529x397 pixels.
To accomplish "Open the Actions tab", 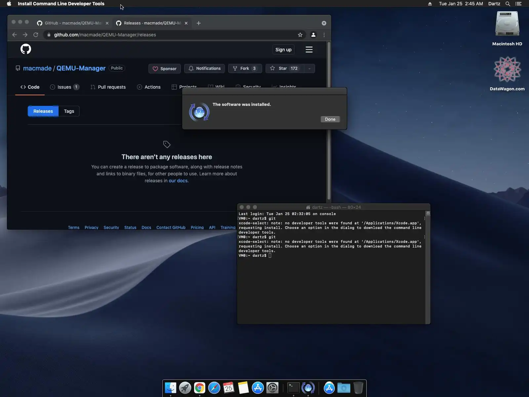I will point(149,87).
